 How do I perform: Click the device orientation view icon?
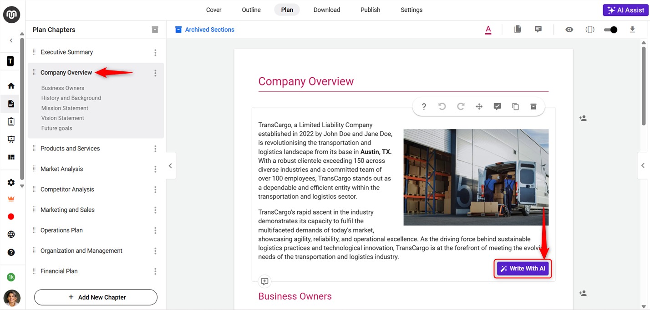point(590,30)
